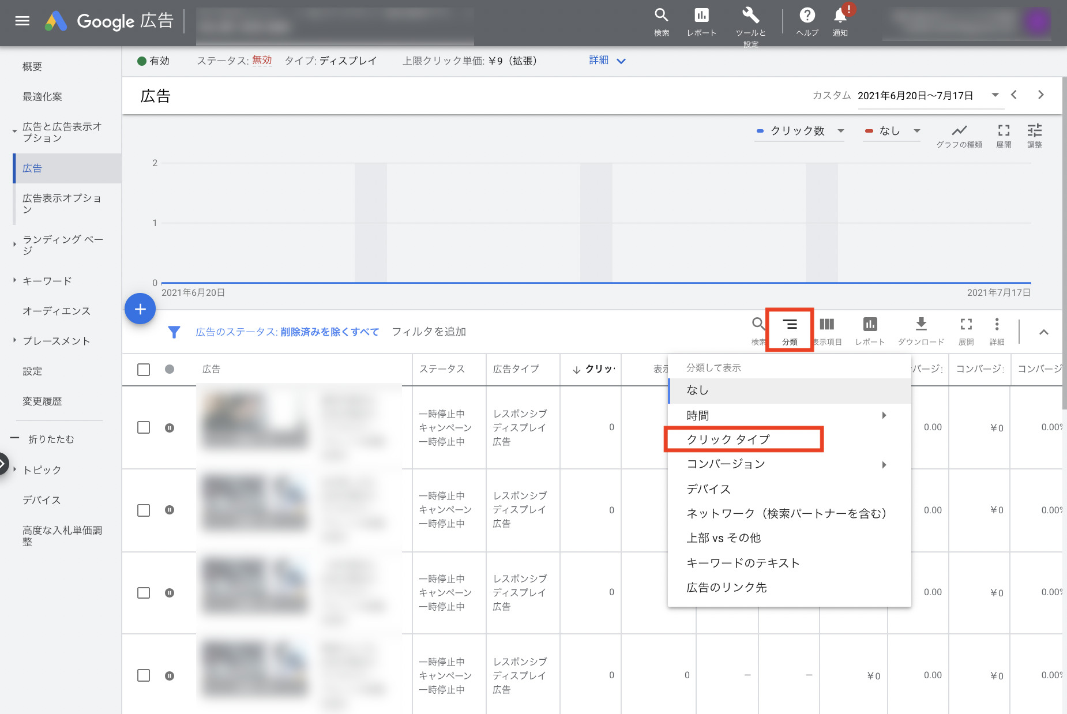Select クリック タイプ from segment menu
Image resolution: width=1067 pixels, height=714 pixels.
coord(728,439)
